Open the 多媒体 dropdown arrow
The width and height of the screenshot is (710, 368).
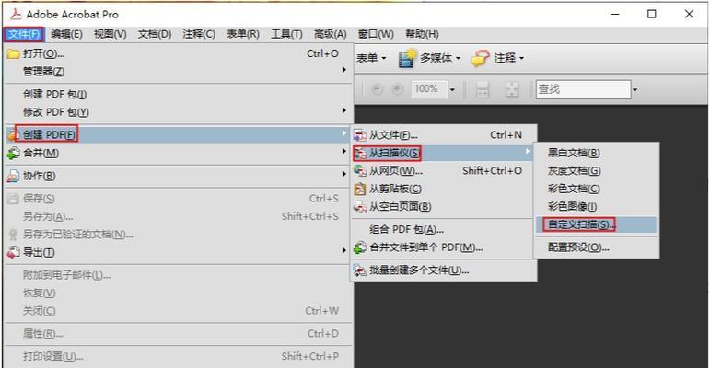pos(458,58)
